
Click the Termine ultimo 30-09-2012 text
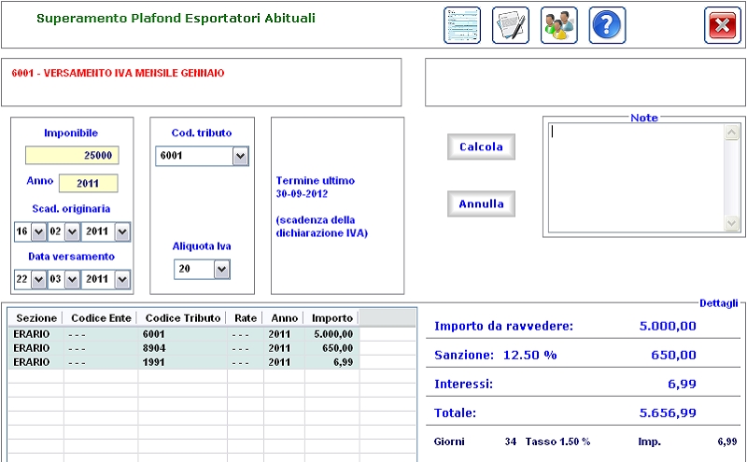[316, 188]
